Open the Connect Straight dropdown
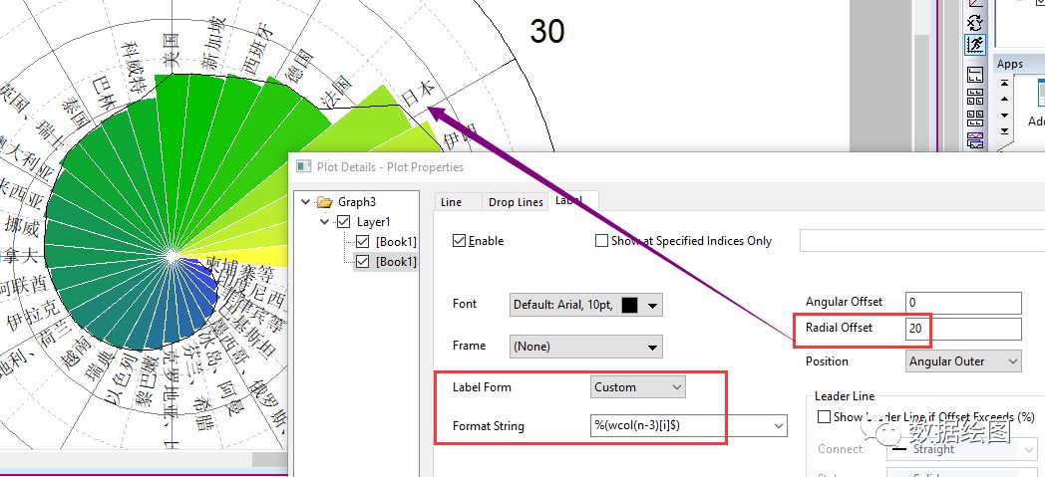 (962, 449)
